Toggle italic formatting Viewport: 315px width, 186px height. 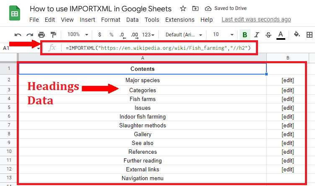click(256, 35)
